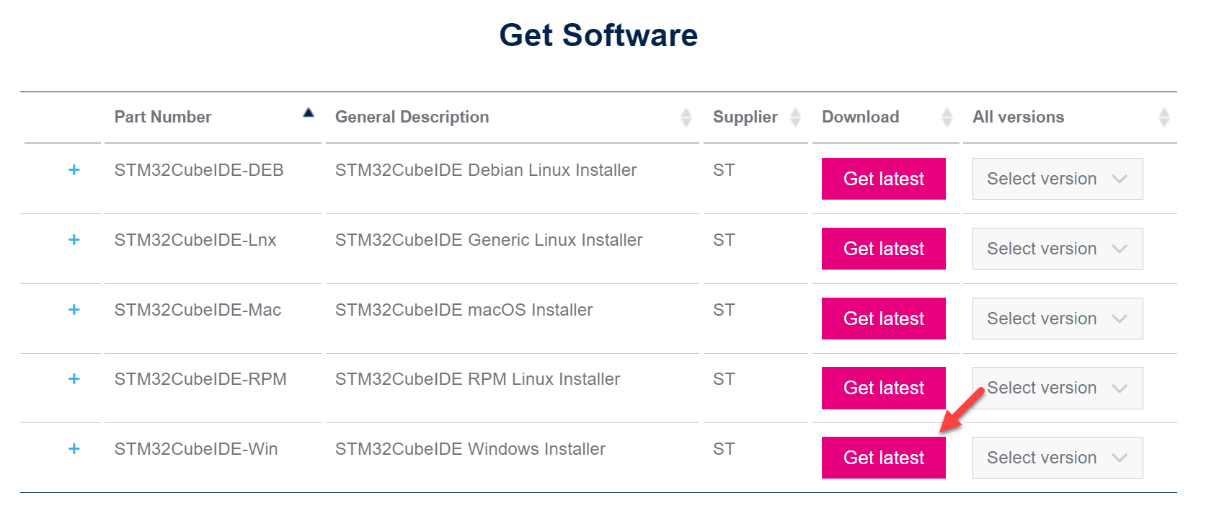
Task: Open Select version dropdown for STM32CubeIDE-RPM
Action: [x=1058, y=388]
